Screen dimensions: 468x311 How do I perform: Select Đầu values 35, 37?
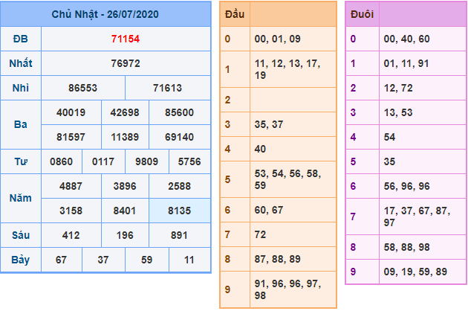[x=269, y=124]
